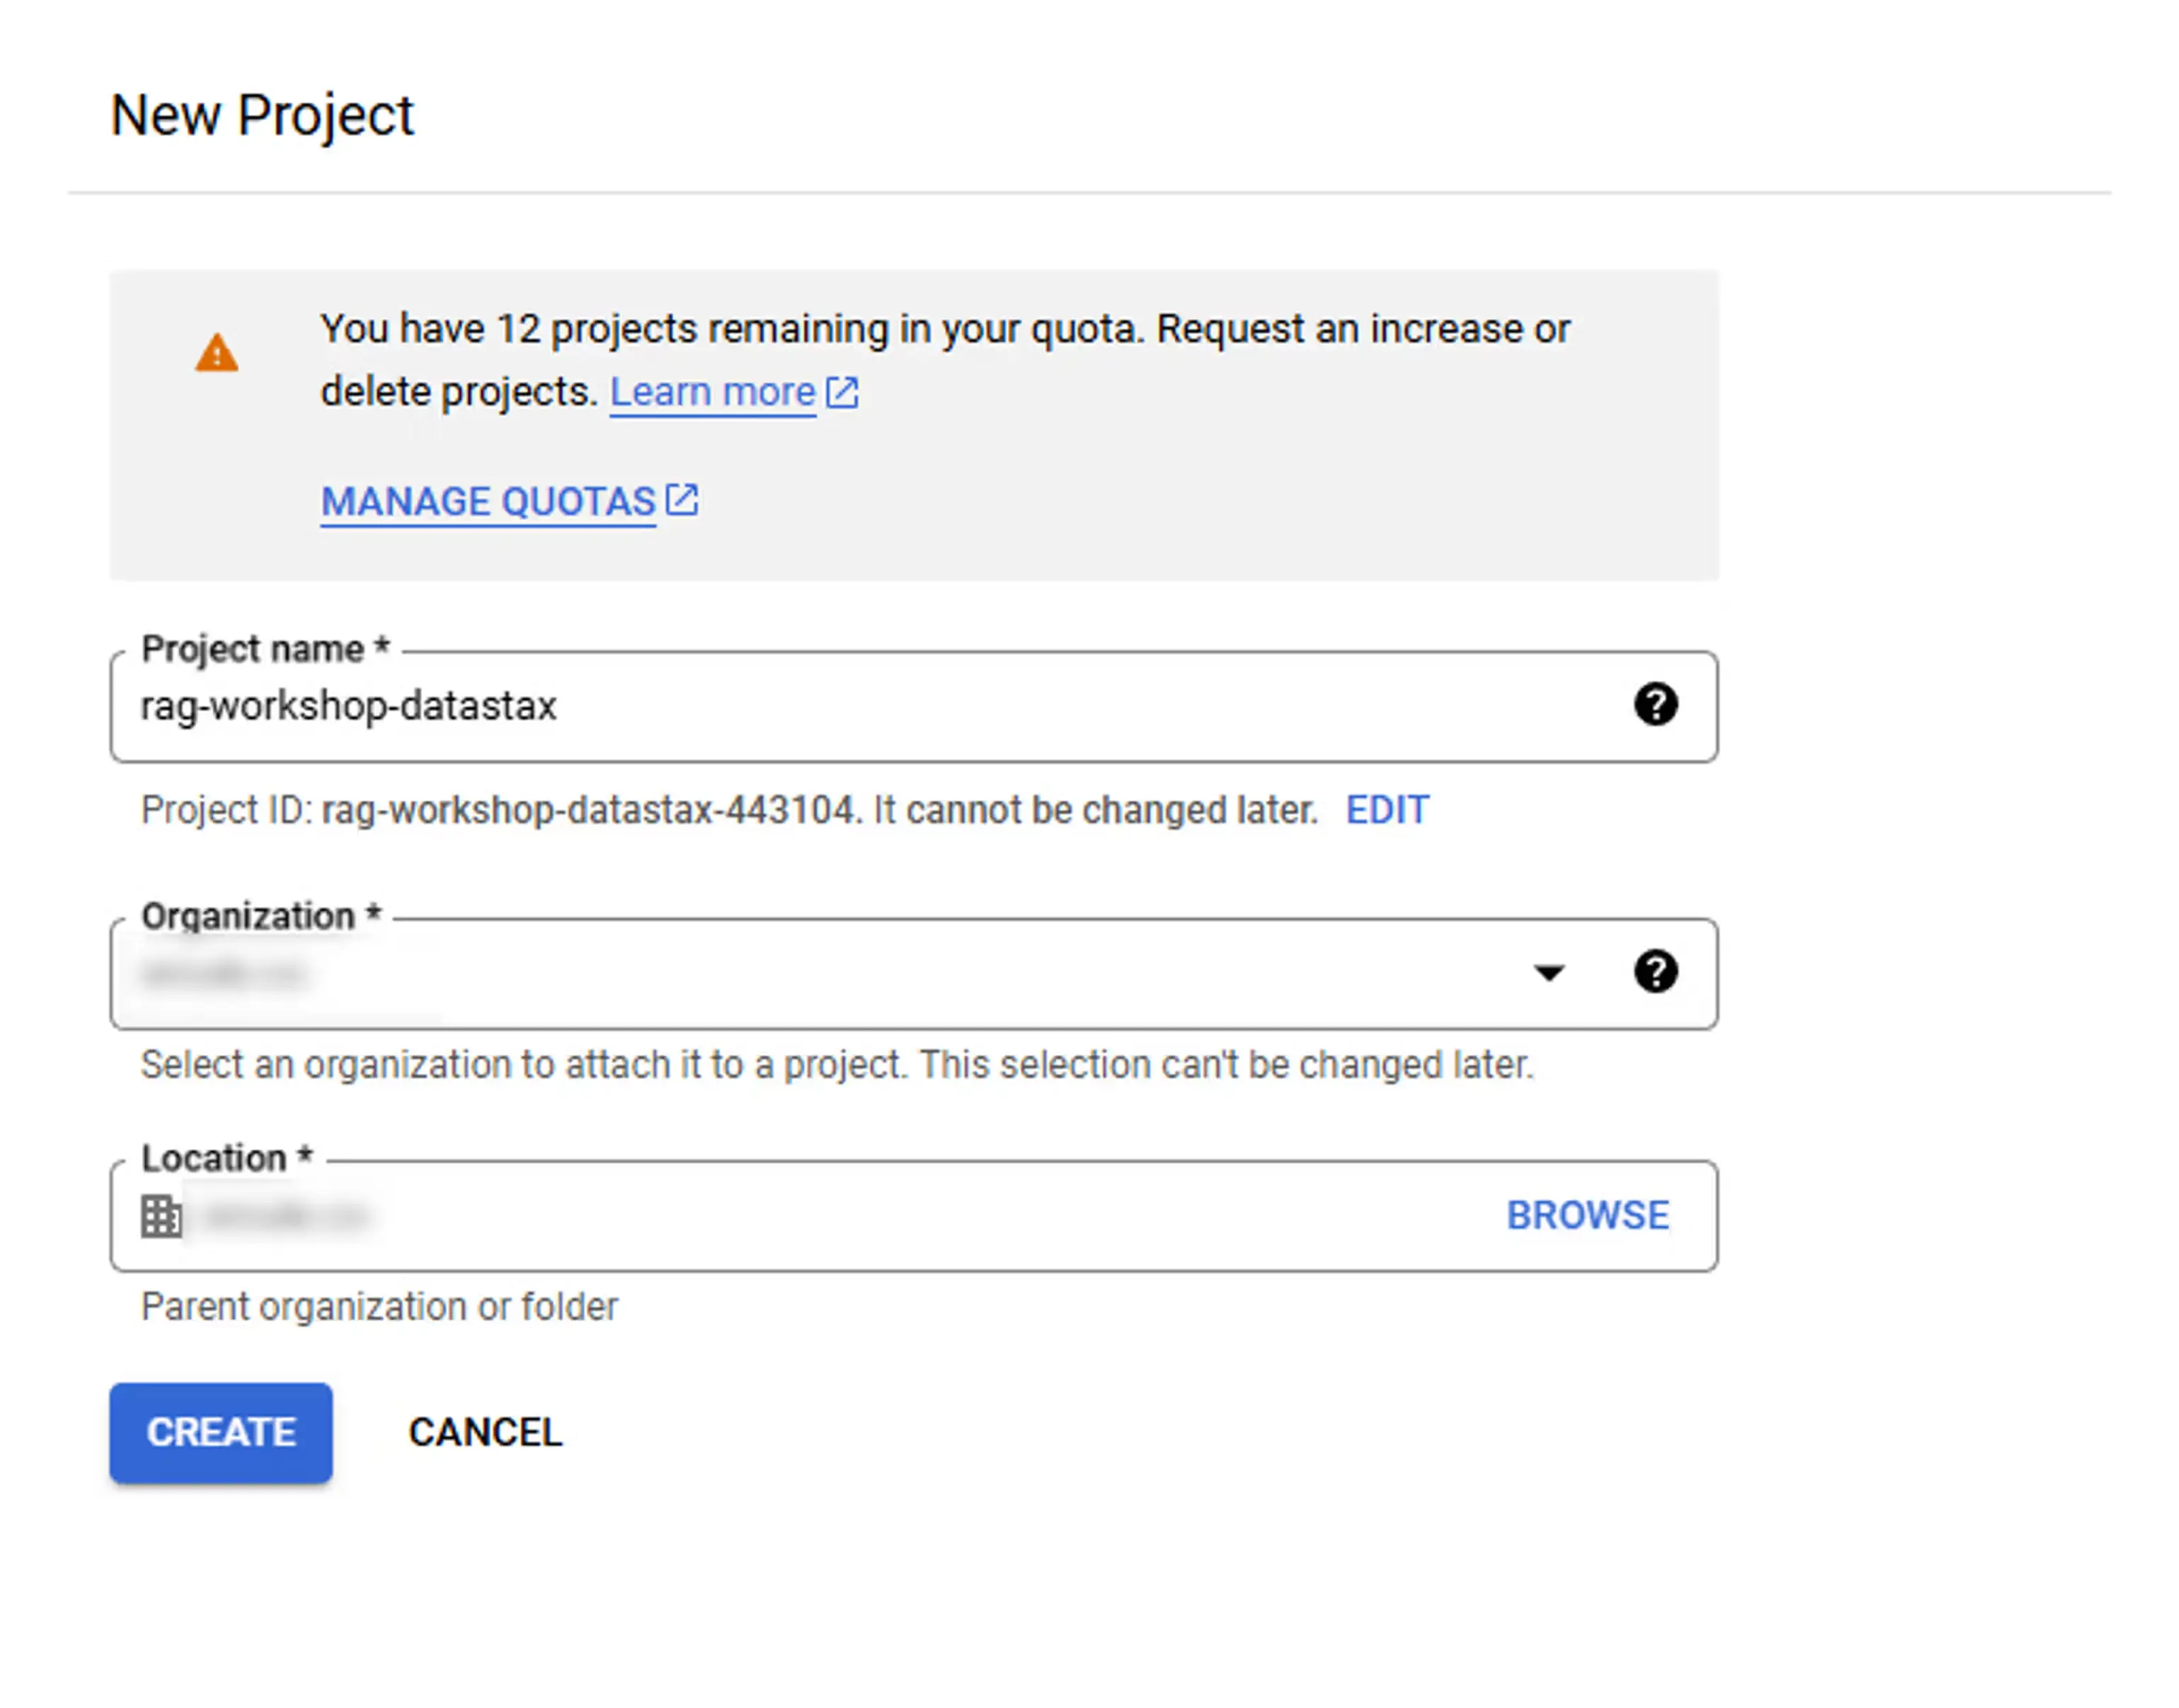Open the Organization combo box field

click(800, 973)
